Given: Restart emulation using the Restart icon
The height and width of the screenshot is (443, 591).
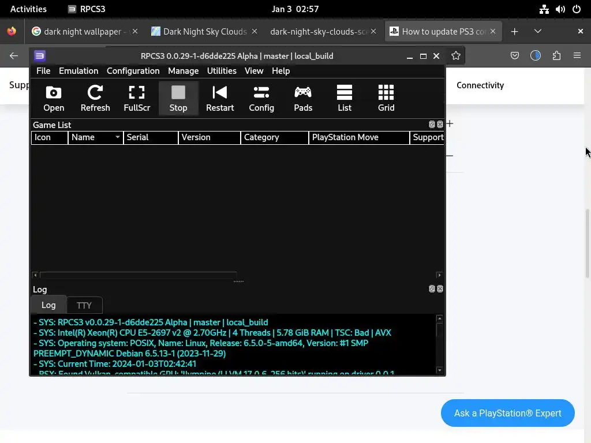Looking at the screenshot, I should [220, 98].
